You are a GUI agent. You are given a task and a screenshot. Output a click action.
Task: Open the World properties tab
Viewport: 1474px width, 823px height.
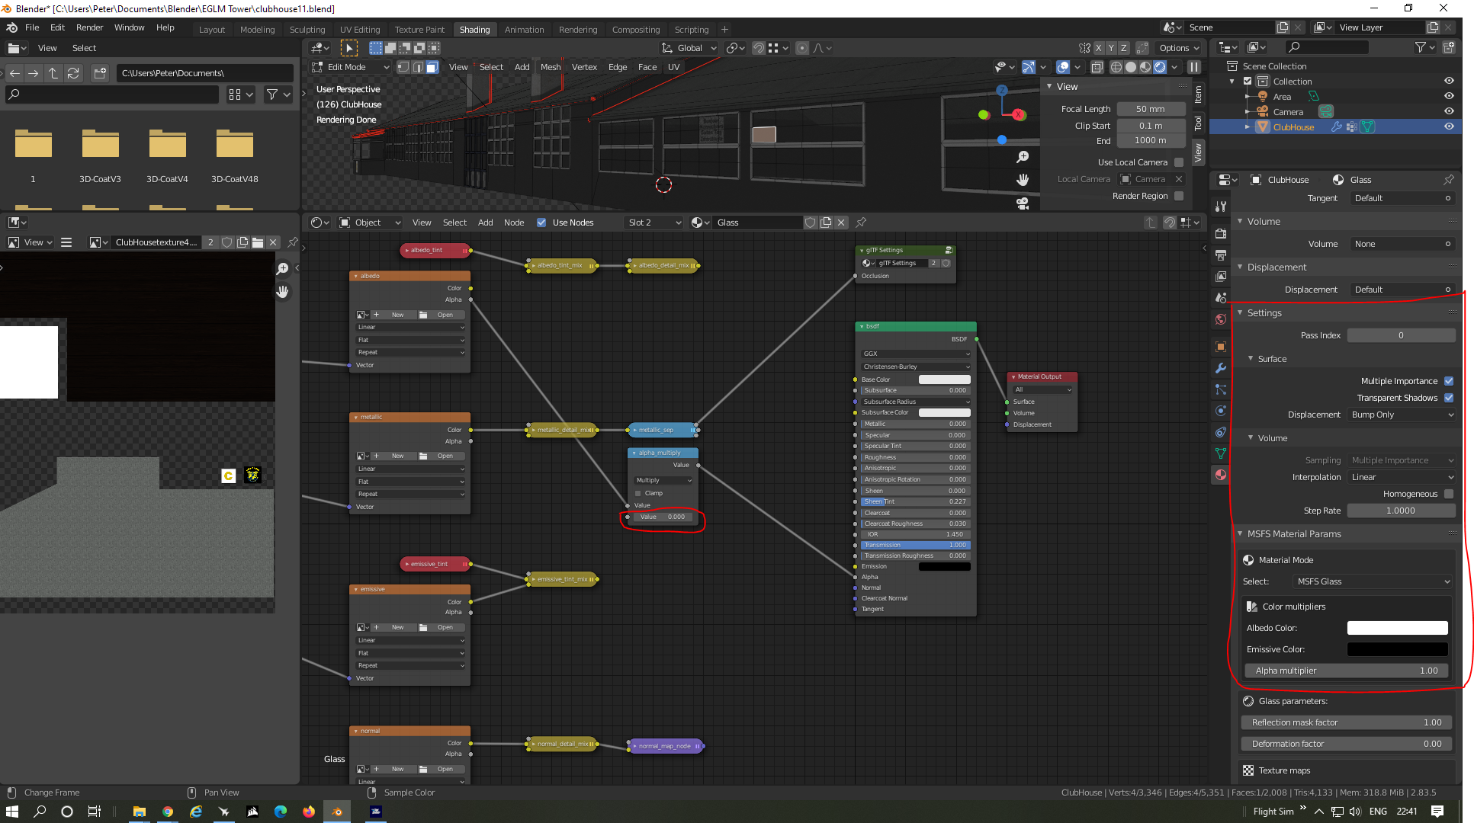1221,319
